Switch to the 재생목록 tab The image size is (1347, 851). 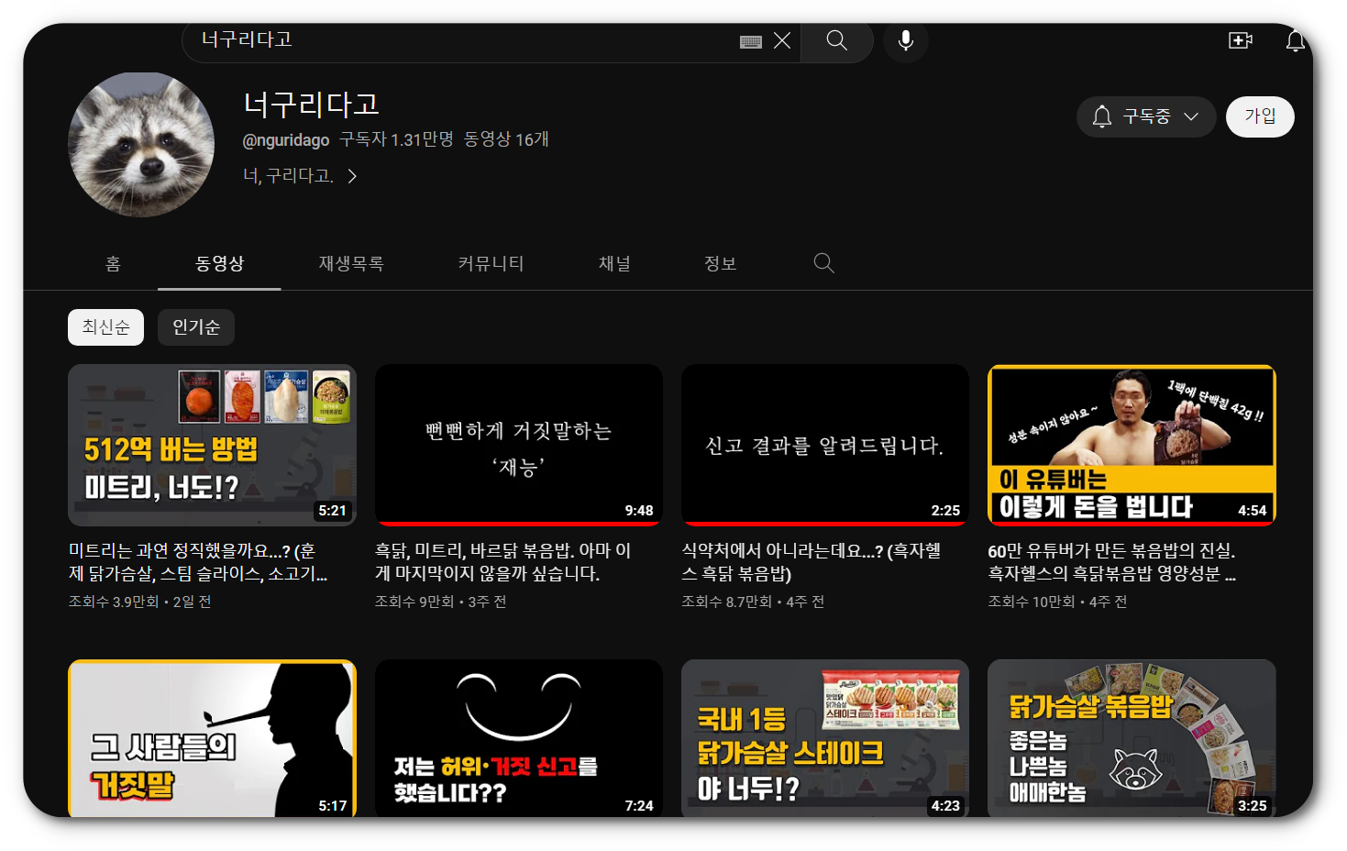pyautogui.click(x=351, y=263)
